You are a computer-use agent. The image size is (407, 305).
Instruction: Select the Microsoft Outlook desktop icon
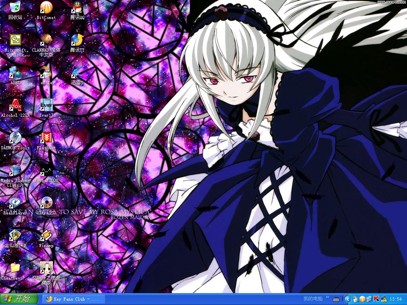[16, 45]
